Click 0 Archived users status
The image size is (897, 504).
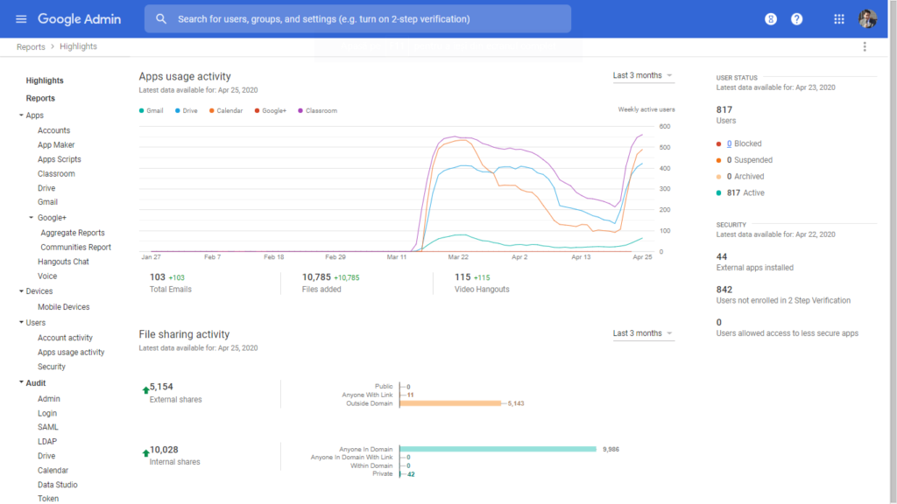(745, 177)
